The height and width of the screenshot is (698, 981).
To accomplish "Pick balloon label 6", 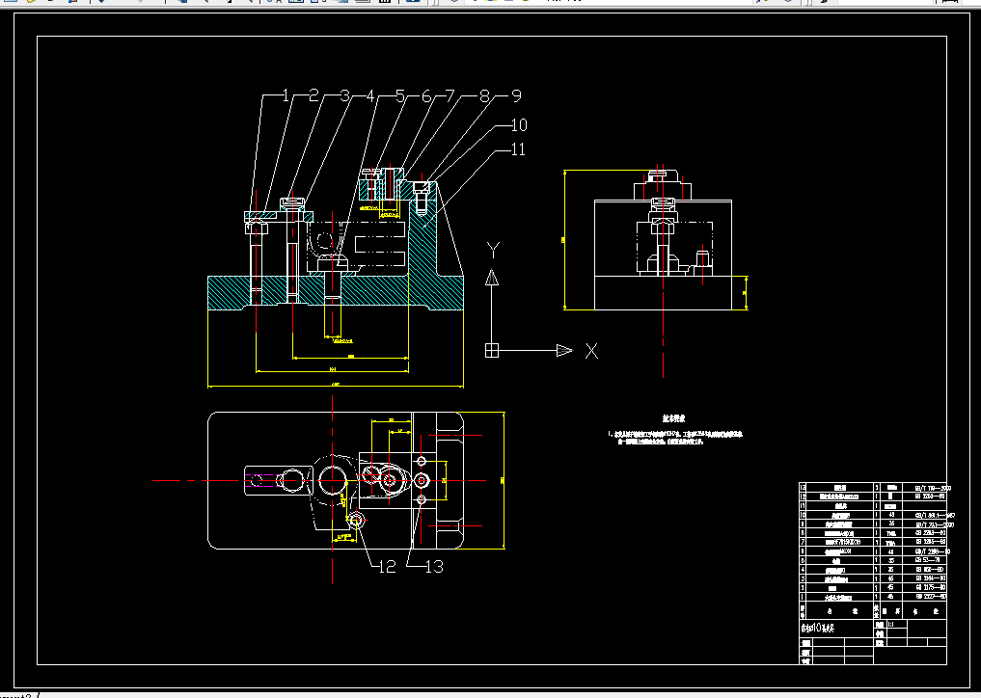I will [426, 96].
